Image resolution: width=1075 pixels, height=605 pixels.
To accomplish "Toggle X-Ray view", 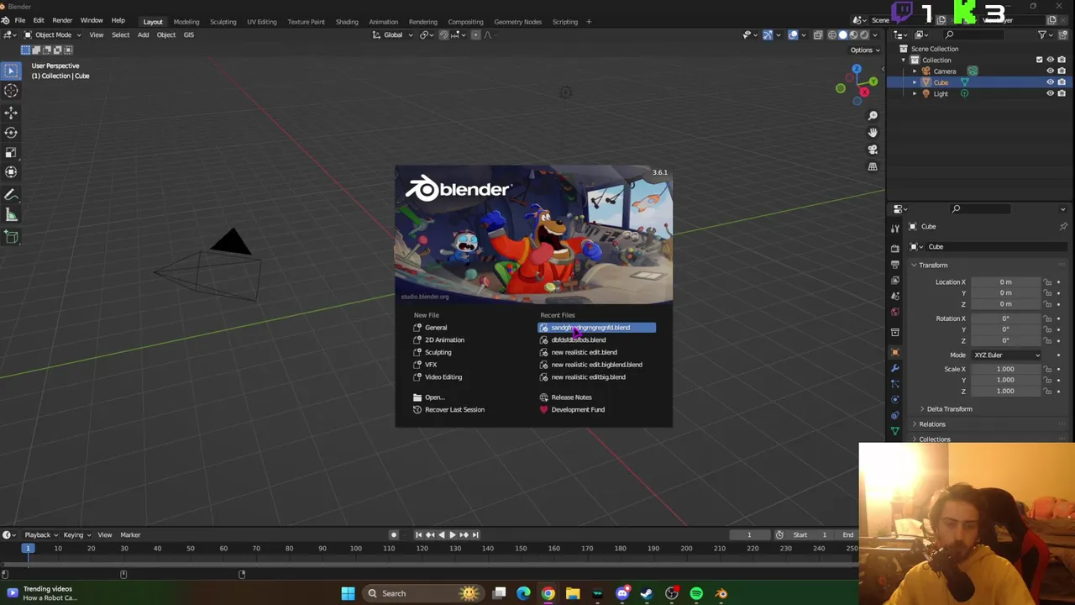I will 817,34.
